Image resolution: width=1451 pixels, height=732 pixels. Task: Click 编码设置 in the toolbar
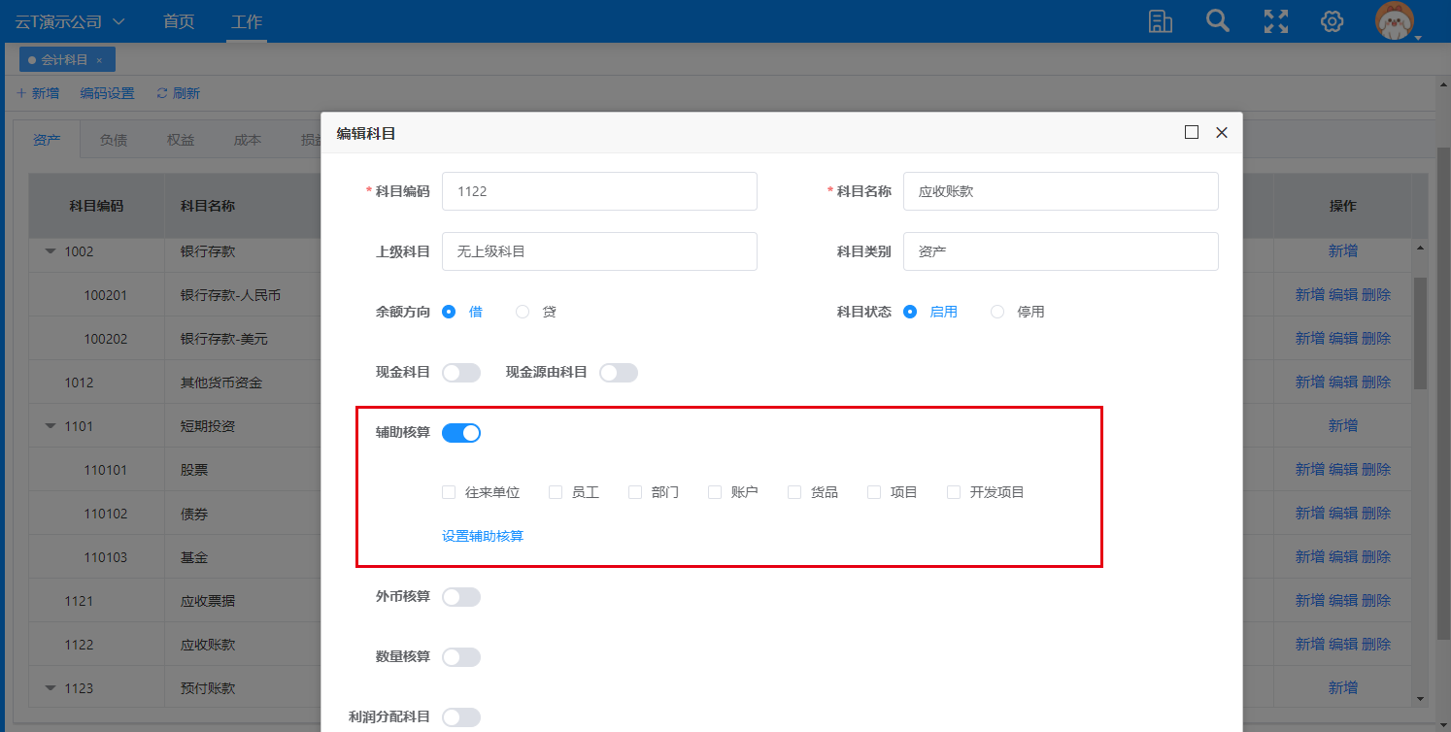tap(107, 93)
